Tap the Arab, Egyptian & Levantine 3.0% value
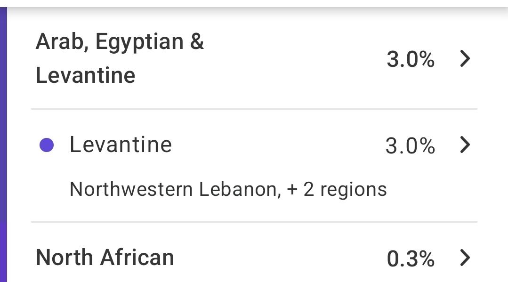508x282 pixels. (x=410, y=60)
